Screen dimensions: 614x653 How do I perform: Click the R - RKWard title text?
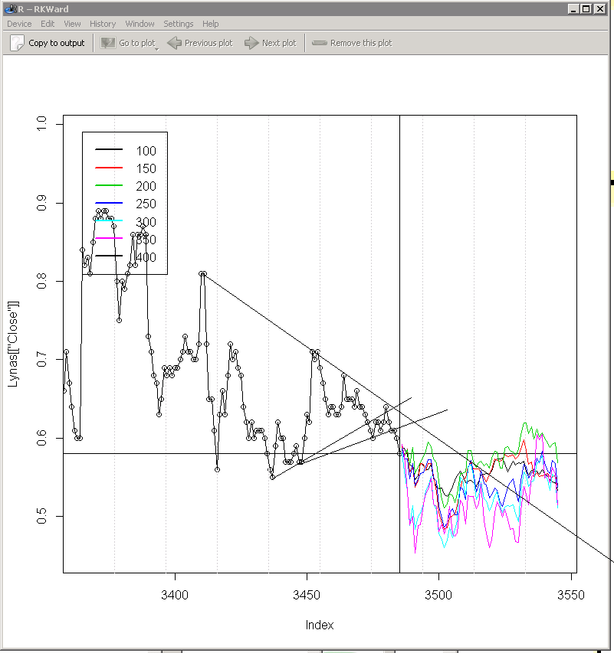[44, 8]
